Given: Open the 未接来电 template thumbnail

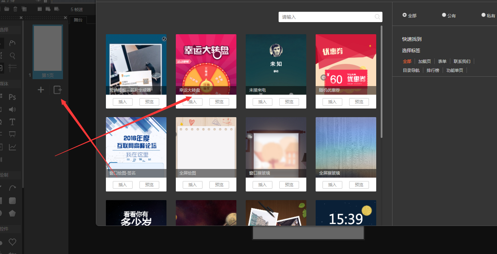Looking at the screenshot, I should (x=276, y=64).
